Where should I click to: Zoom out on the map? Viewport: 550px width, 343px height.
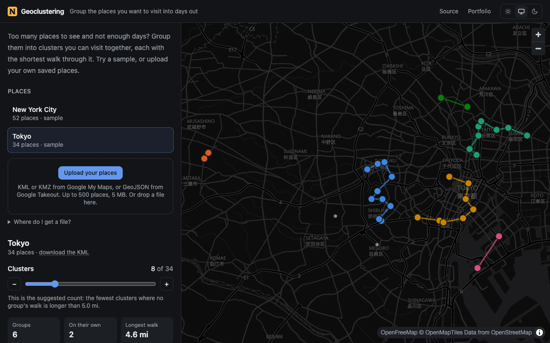pos(538,48)
